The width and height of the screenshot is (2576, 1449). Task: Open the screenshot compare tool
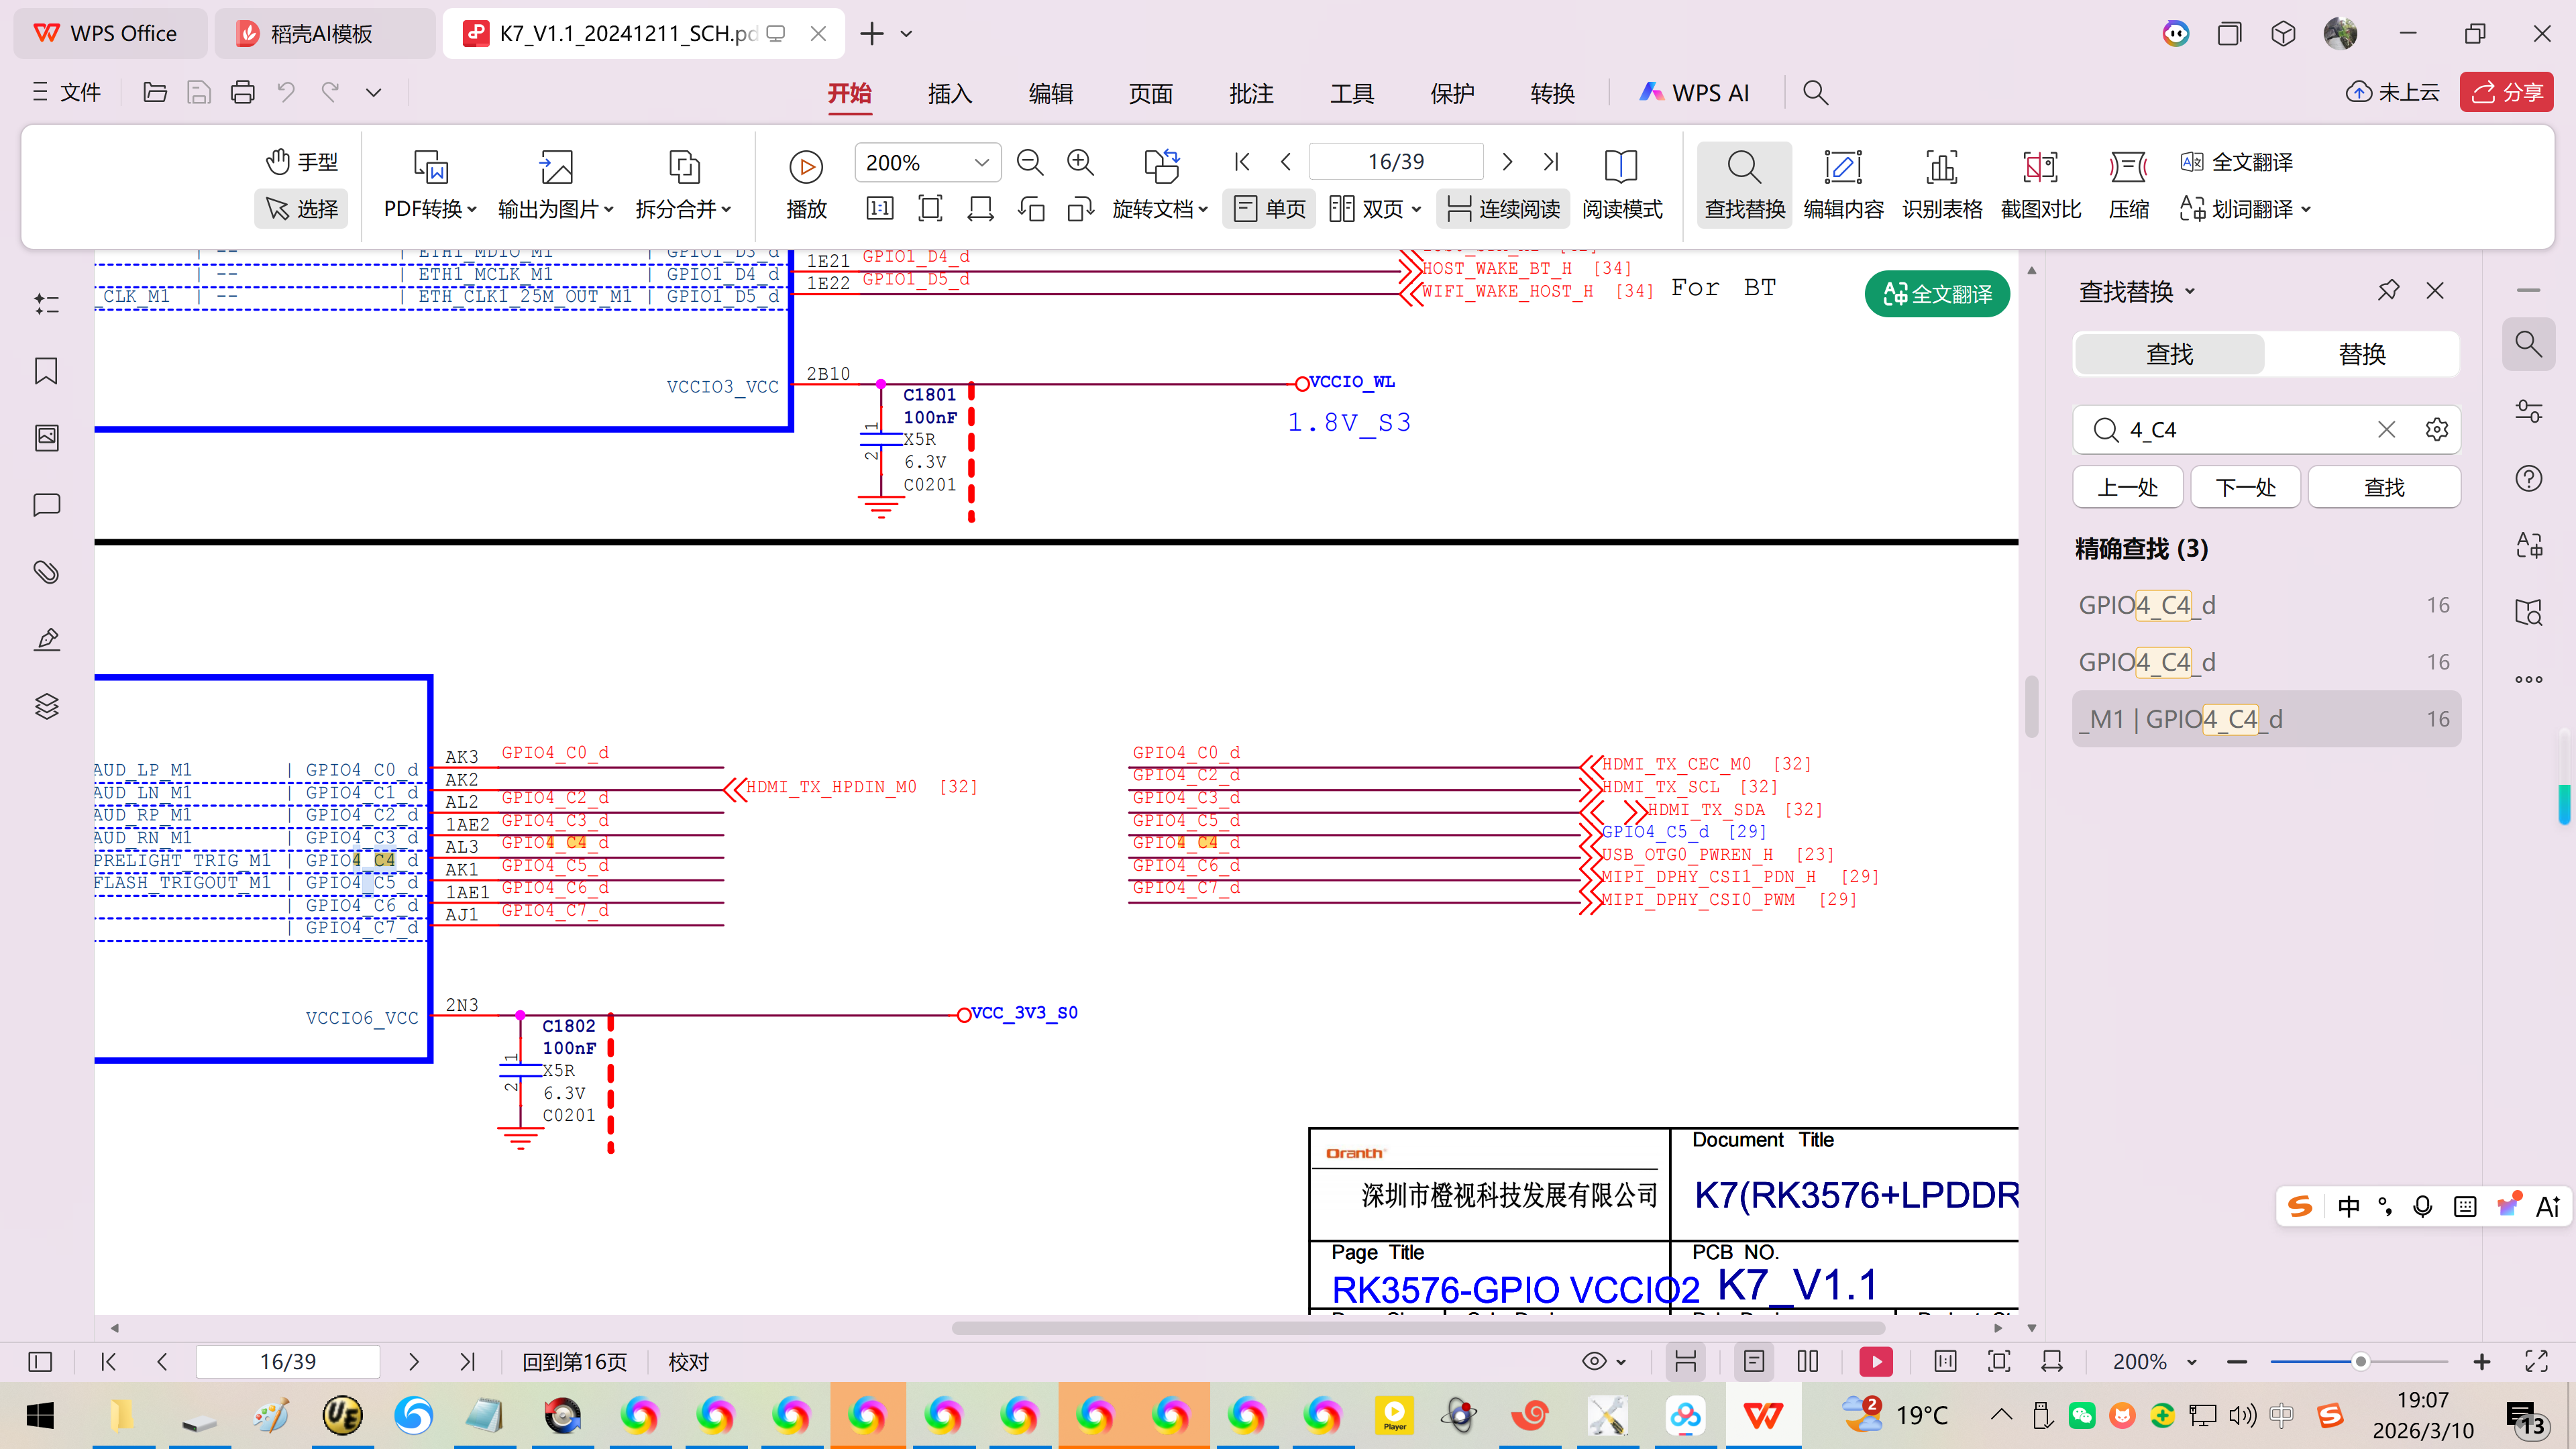[x=2040, y=184]
